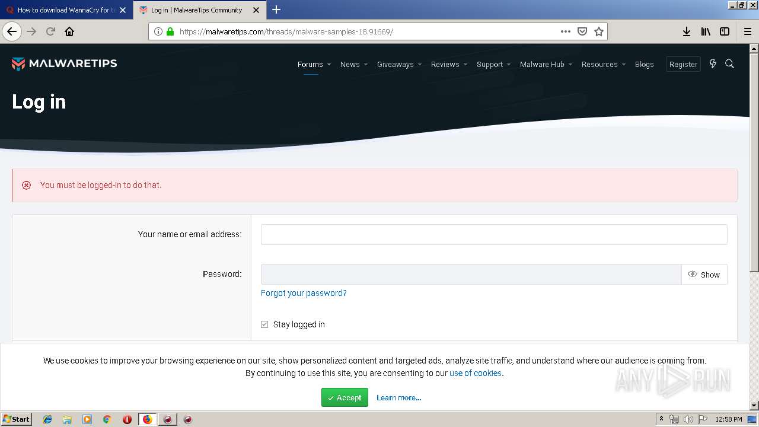Close the Log in MalwareTips tab
Image resolution: width=759 pixels, height=427 pixels.
pyautogui.click(x=256, y=10)
